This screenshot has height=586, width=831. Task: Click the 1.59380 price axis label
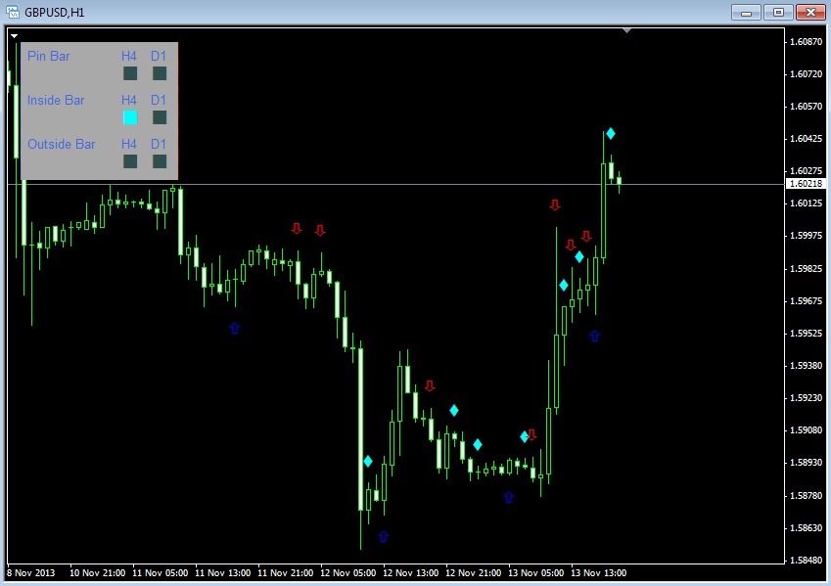[x=806, y=365]
